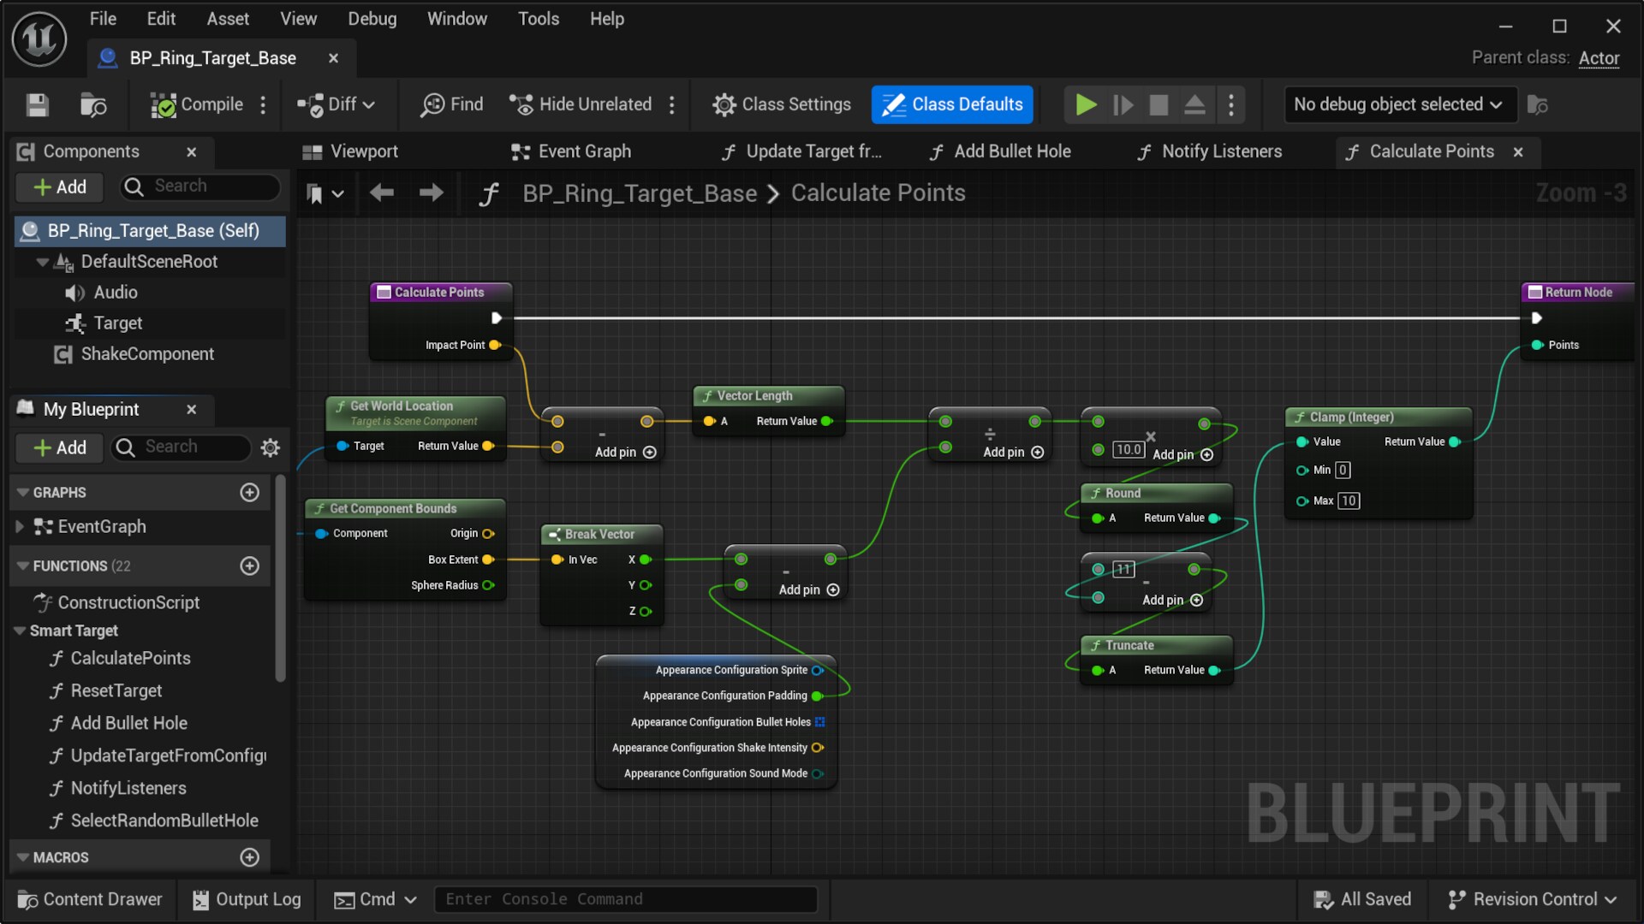Click the Compile button

[x=197, y=104]
